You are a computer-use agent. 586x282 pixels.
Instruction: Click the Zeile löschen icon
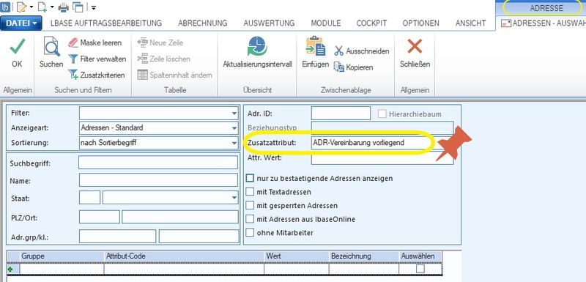point(142,59)
